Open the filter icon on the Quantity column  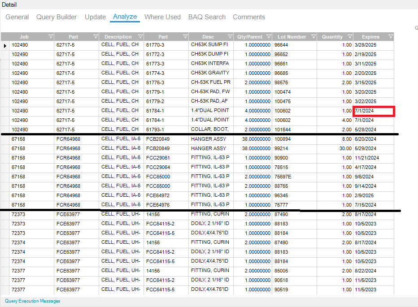tap(350, 36)
